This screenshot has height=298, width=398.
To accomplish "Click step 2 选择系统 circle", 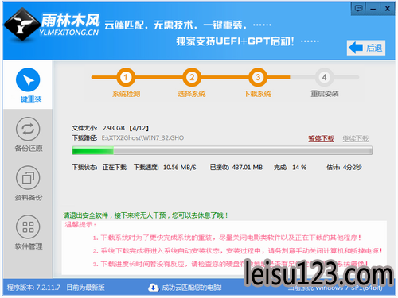I will [192, 77].
